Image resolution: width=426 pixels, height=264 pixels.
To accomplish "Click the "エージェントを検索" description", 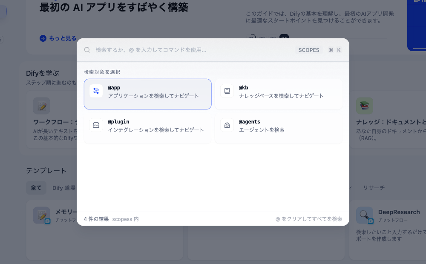I will (262, 130).
